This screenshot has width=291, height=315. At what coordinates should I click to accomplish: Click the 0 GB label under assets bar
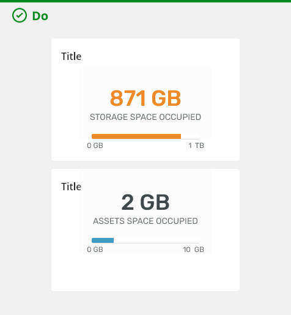pyautogui.click(x=95, y=250)
